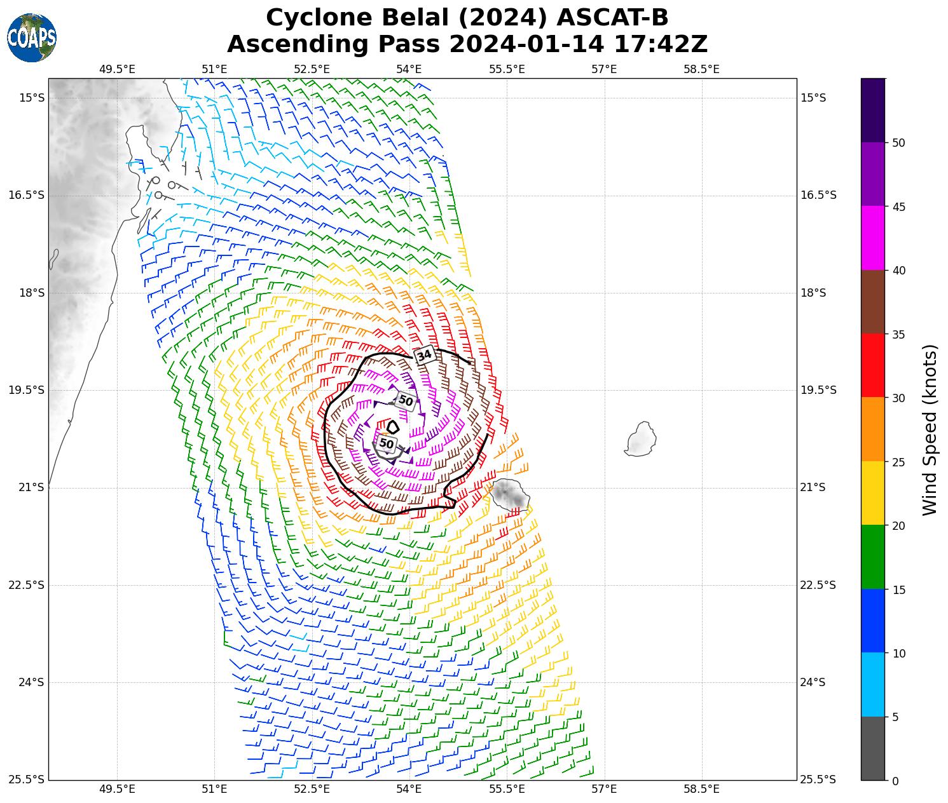Screen dimensions: 948x803
Task: Click the 34 knot contour label
Action: tap(424, 355)
